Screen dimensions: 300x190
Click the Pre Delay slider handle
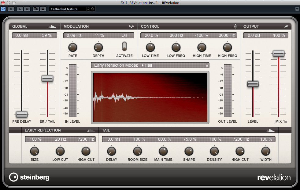click(x=22, y=114)
